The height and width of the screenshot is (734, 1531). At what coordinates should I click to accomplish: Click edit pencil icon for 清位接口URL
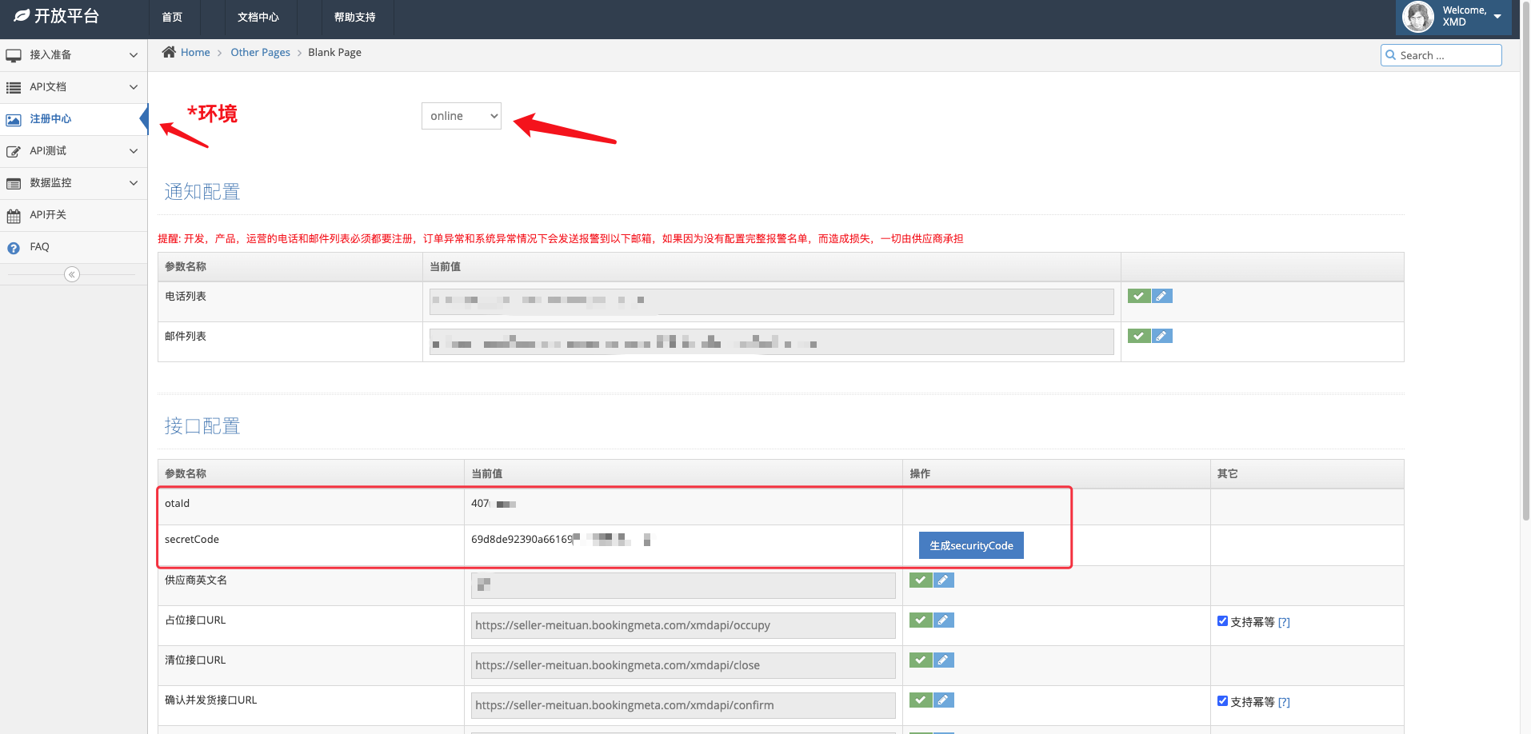(x=944, y=660)
